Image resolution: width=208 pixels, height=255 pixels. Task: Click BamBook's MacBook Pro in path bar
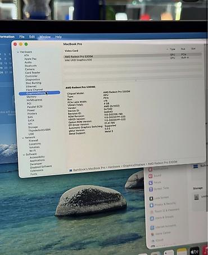89,169
